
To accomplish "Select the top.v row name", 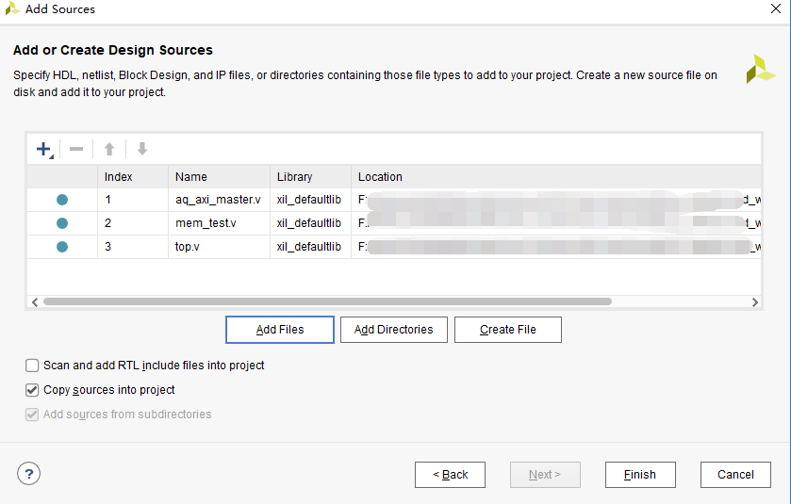I will tap(188, 247).
